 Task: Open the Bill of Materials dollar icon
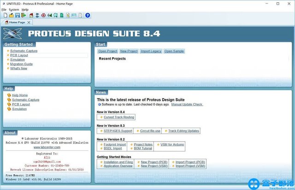click(x=68, y=15)
